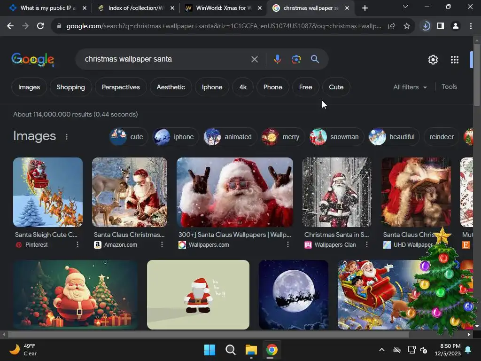Viewport: 481px width, 361px height.
Task: Open options menu for Wallpapers.com result
Action: point(288,244)
